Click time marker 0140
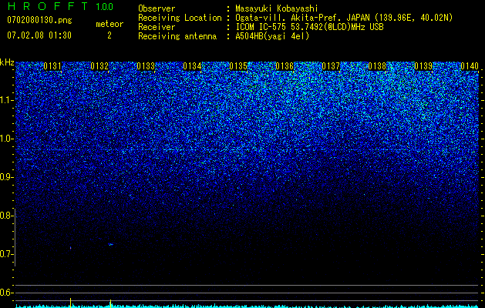 coord(470,66)
